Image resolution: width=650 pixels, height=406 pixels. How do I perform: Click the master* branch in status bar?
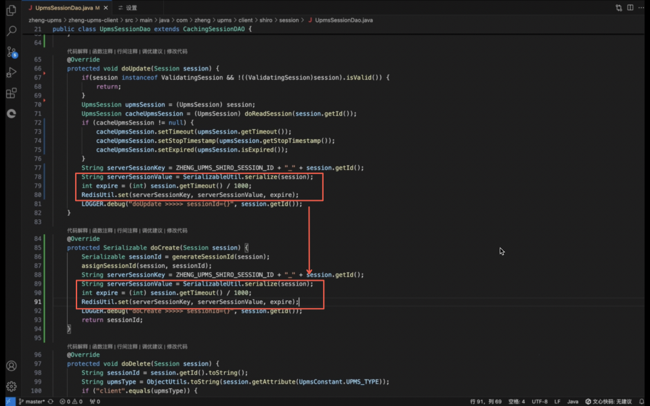click(x=32, y=401)
